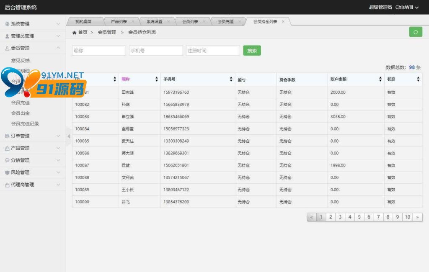Focus the 注册时间 search field
The image size is (429, 272).
coord(213,51)
